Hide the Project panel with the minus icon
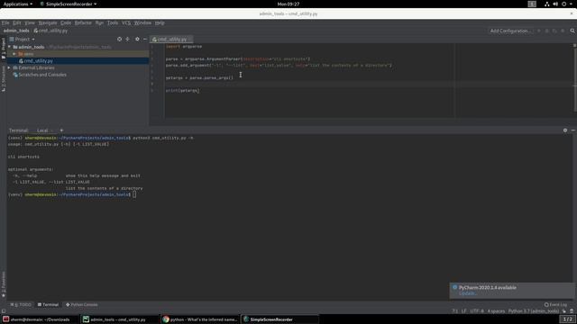577x324 pixels. (x=145, y=39)
